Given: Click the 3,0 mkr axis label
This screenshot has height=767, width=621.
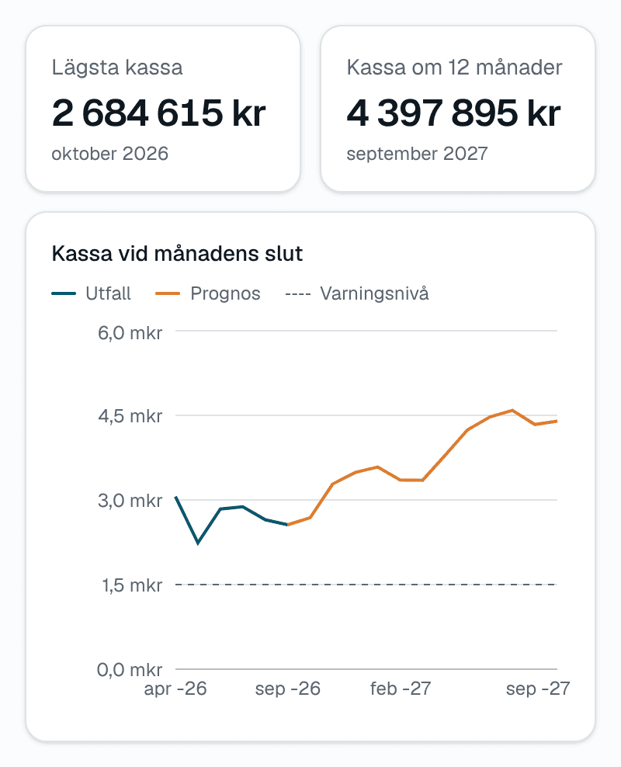Looking at the screenshot, I should click(x=130, y=501).
